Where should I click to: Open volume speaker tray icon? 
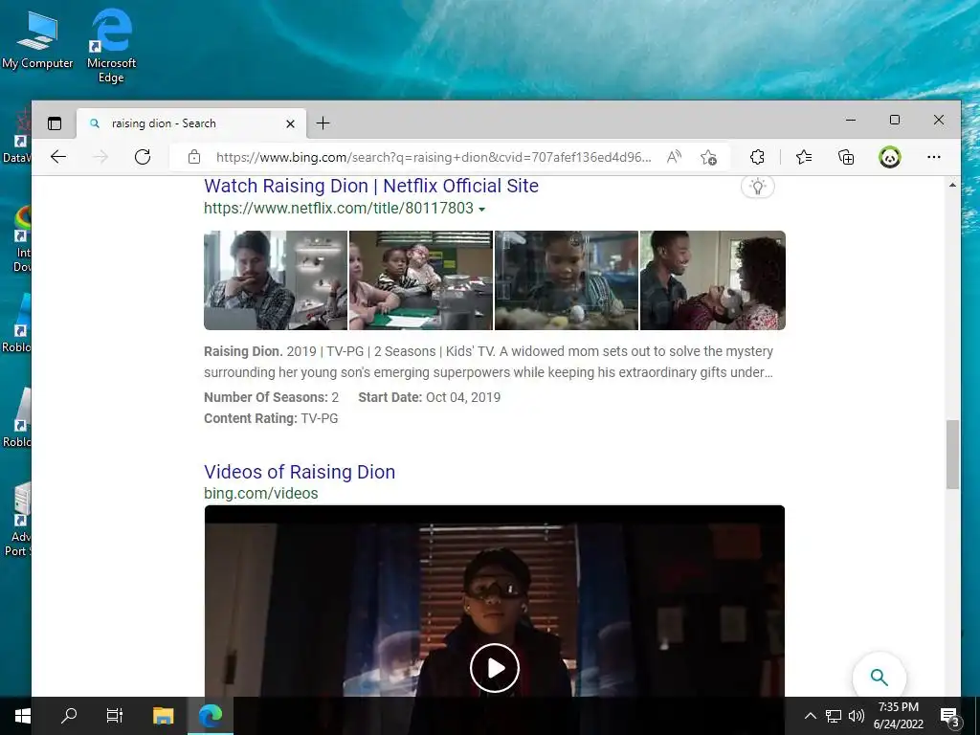click(x=857, y=716)
